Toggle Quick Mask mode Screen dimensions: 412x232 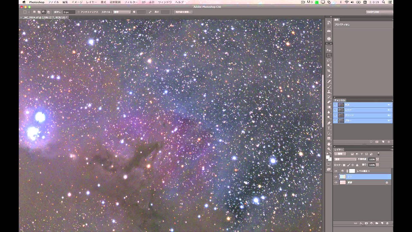coord(329,164)
